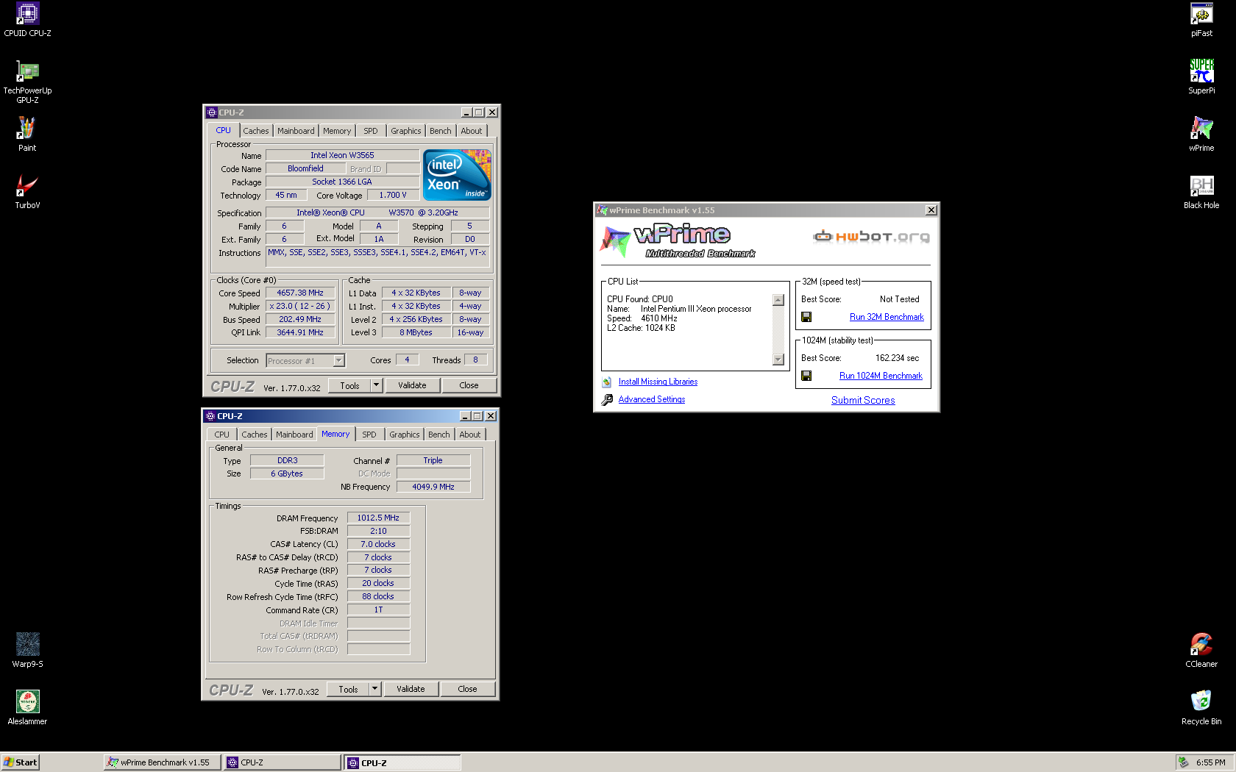Open Caches tab in bottom CPU-Z window
Screen dimensions: 1236x772
255,435
